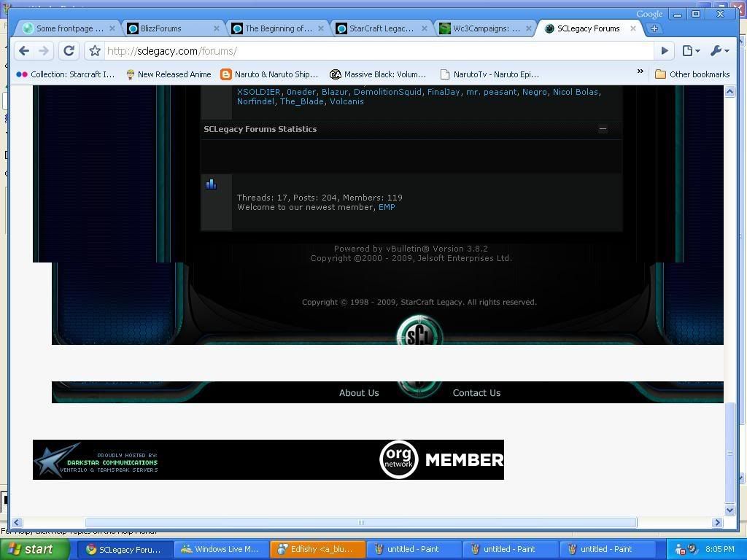Reload the page with the refresh icon
Viewport: 747px width, 560px height.
pos(69,50)
